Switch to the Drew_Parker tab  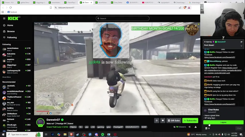click(x=117, y=3)
